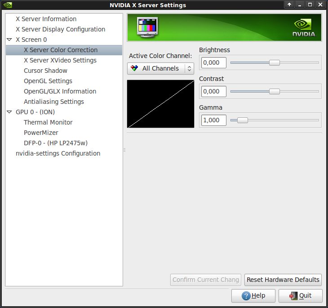Open X Server Display Configuration

tap(61, 29)
